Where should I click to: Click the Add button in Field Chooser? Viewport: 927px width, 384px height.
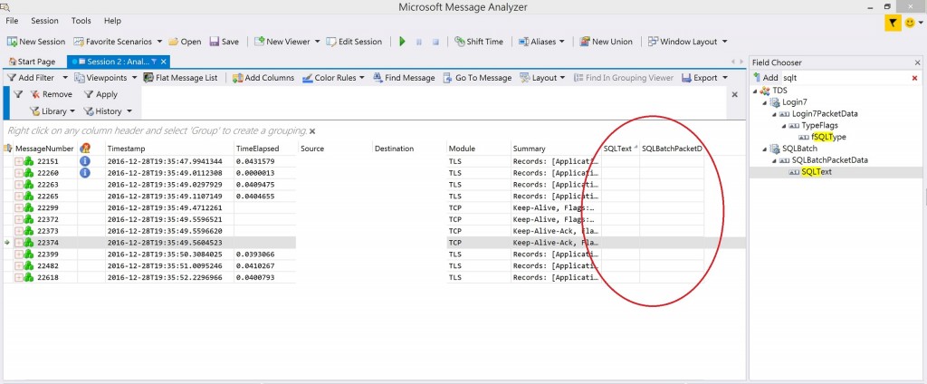pyautogui.click(x=766, y=78)
